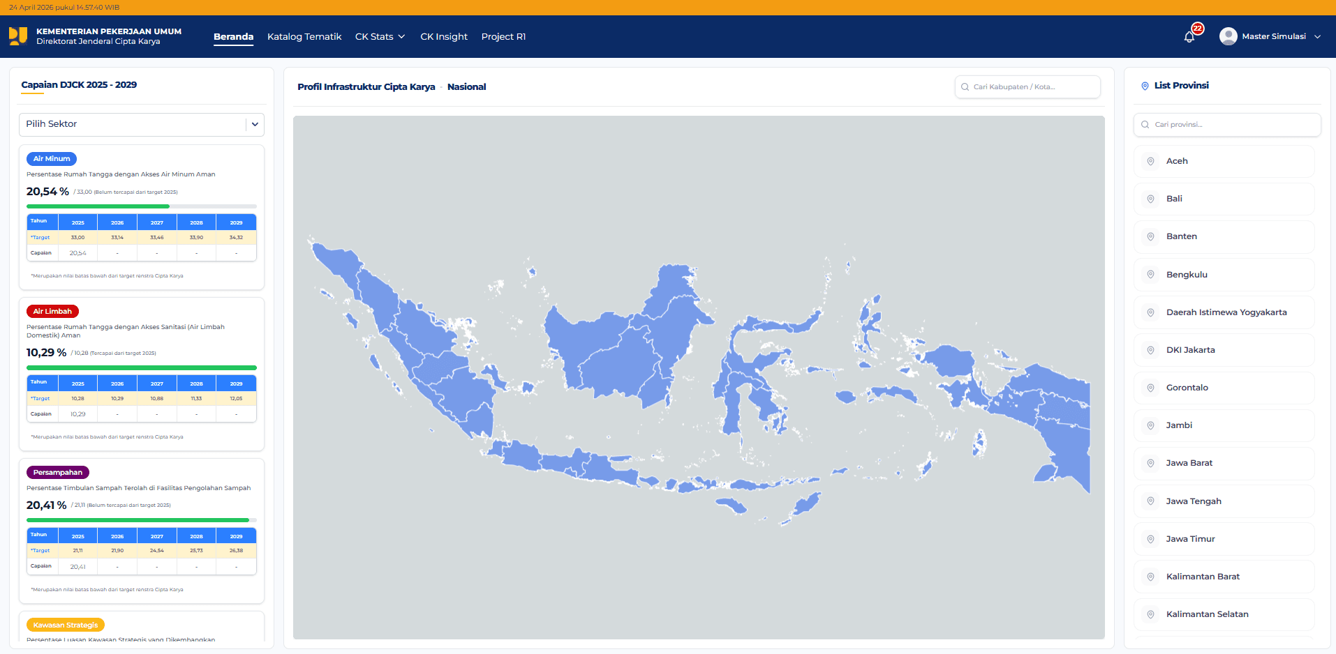Image resolution: width=1336 pixels, height=654 pixels.
Task: Click the search icon in Cari Kabupaten field
Action: click(965, 87)
